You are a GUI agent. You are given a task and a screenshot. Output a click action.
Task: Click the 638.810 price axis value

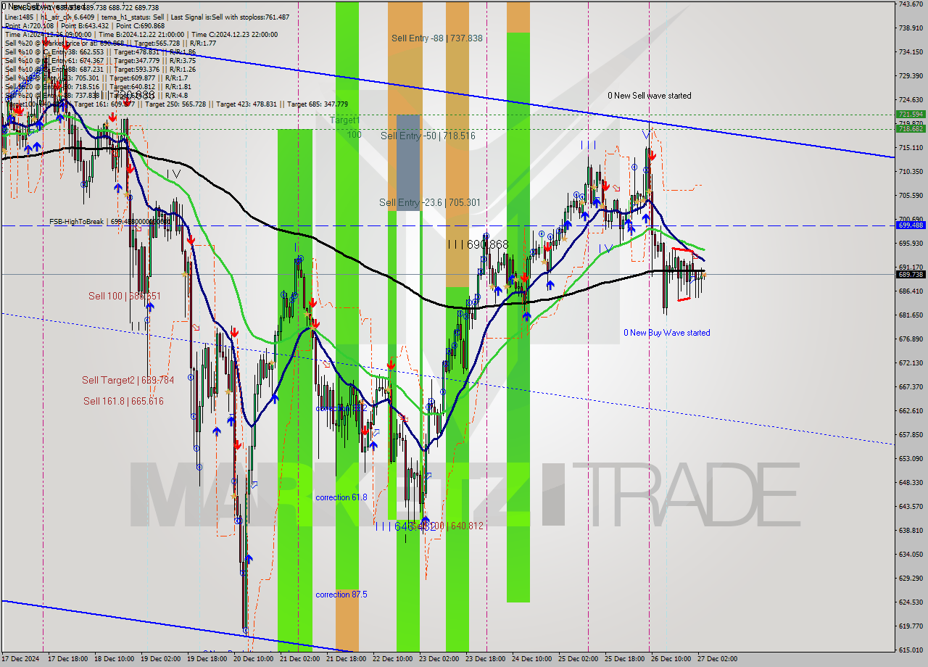click(911, 531)
